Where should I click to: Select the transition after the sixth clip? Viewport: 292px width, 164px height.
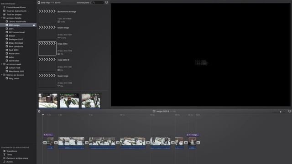(x=186, y=143)
